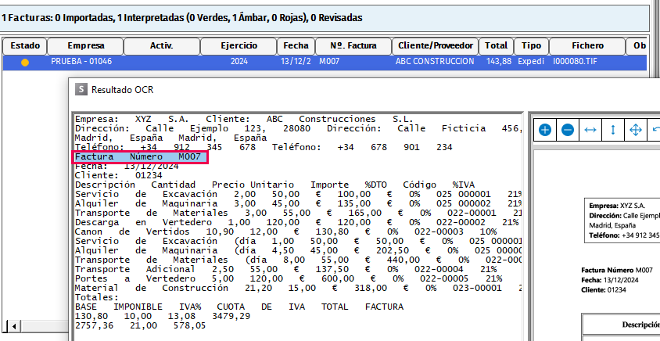Click the invoices summary status text
The width and height of the screenshot is (660, 341).
[x=181, y=18]
